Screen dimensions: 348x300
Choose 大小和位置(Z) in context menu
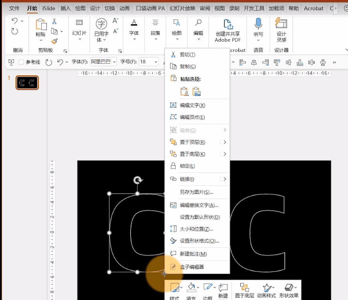[197, 229]
